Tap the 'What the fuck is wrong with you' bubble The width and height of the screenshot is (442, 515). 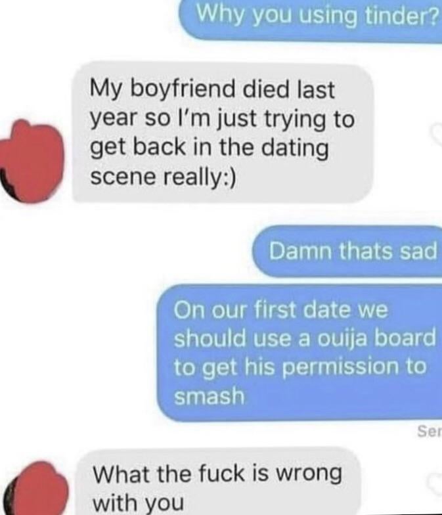tap(219, 482)
